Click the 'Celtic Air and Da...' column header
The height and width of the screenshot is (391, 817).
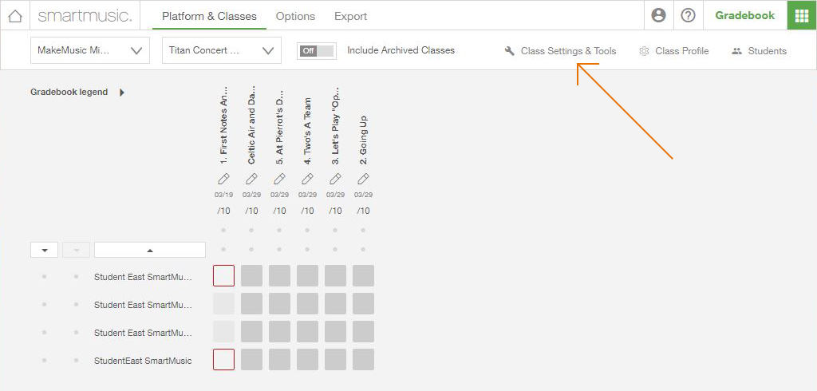coord(251,124)
